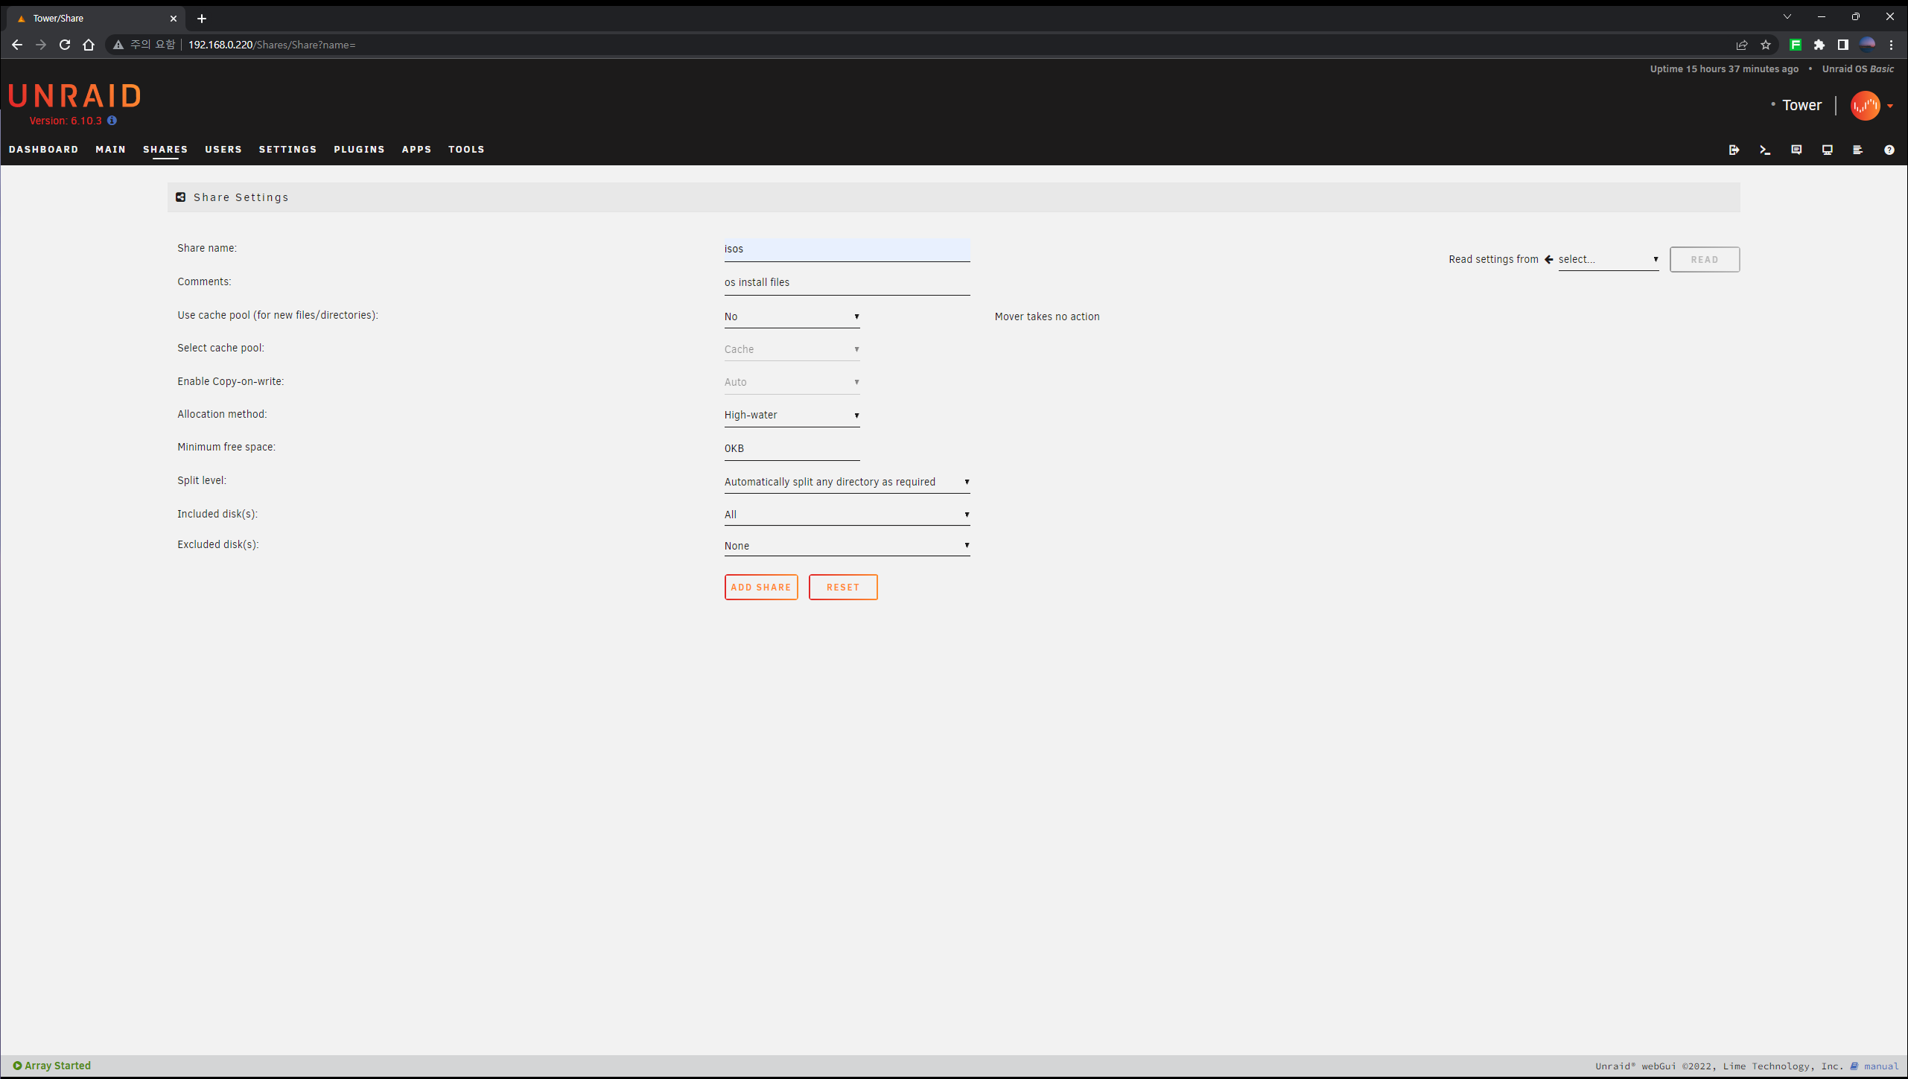Expand the Use cache pool dropdown
Screen dimensions: 1908x1079
[791, 316]
